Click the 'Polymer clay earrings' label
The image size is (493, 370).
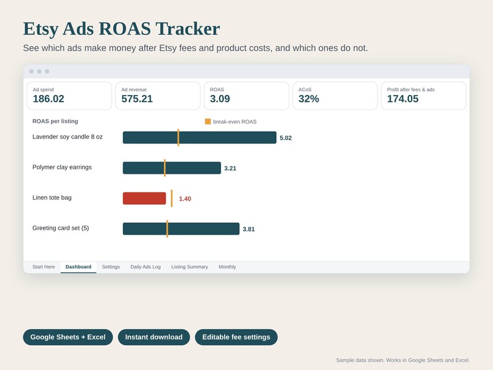pos(62,167)
